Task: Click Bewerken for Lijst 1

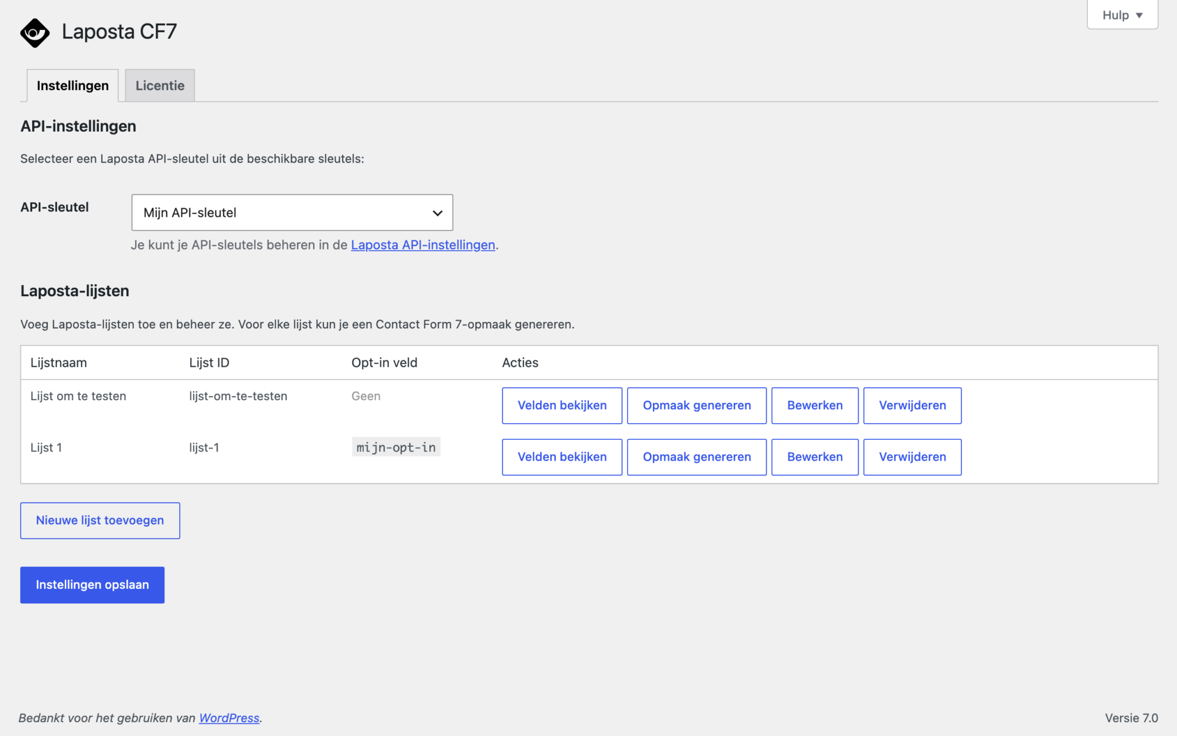Action: click(815, 457)
